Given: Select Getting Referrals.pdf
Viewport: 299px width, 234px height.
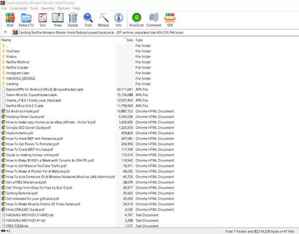Looking at the screenshot, I should pyautogui.click(x=22, y=193).
